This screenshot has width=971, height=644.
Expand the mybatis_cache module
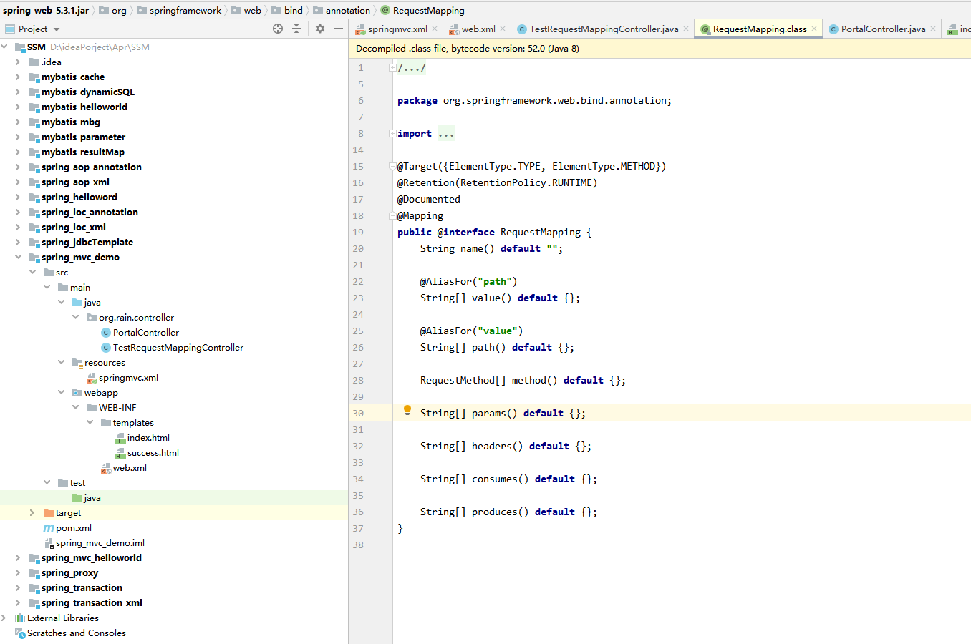(x=18, y=77)
